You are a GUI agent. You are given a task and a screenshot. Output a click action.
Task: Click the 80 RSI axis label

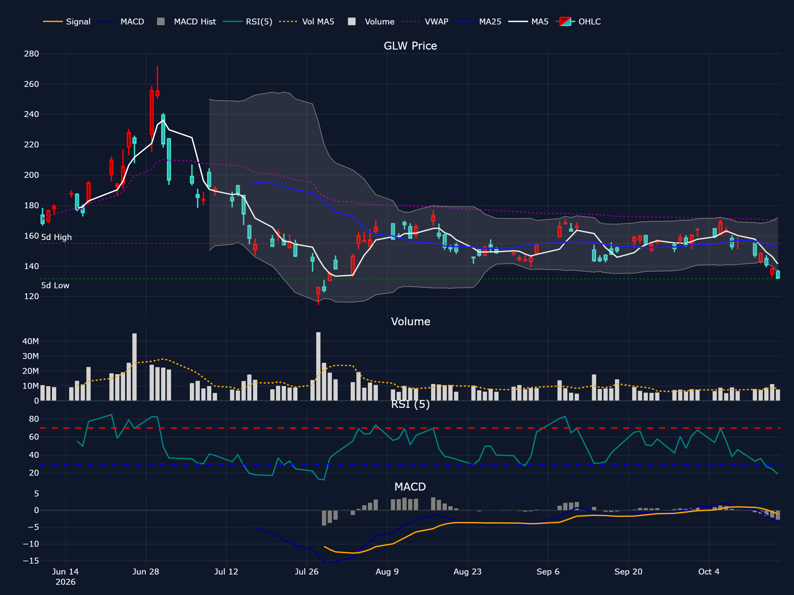point(34,419)
